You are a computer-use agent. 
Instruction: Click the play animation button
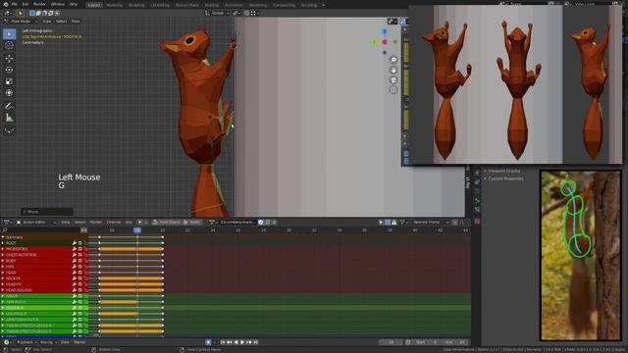coord(242,342)
